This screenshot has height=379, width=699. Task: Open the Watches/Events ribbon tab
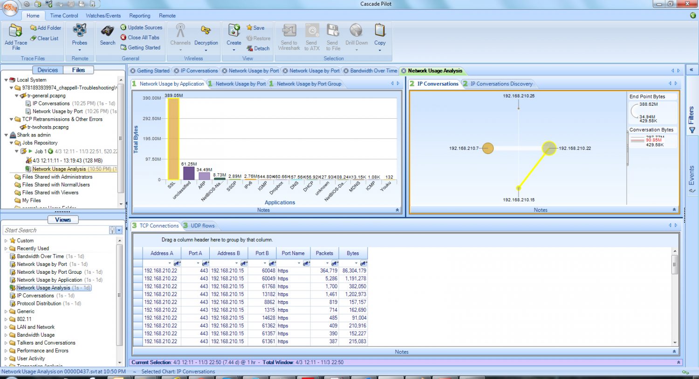[x=103, y=15]
